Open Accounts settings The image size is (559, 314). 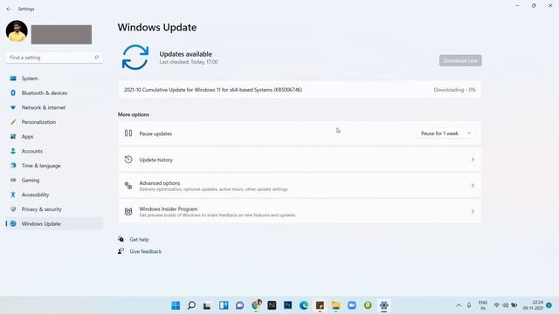pos(54,151)
